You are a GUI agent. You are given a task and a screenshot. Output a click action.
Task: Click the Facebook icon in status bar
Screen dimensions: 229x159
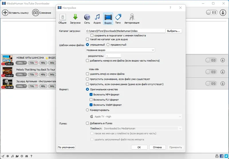pos(221,156)
